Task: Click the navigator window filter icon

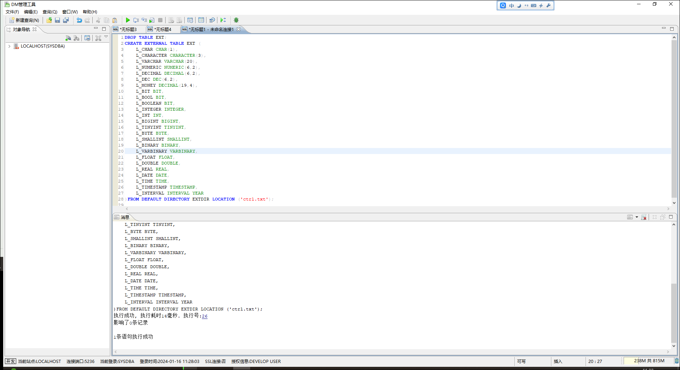Action: click(87, 38)
